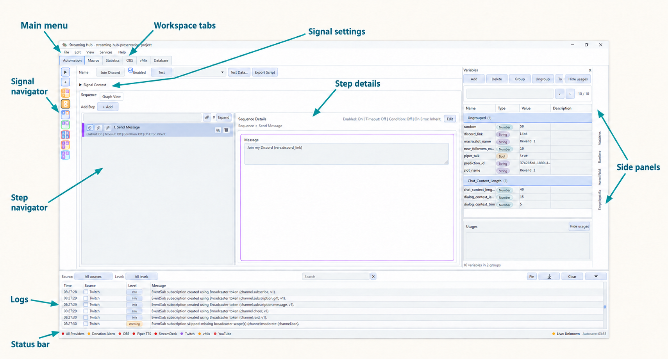Image resolution: width=668 pixels, height=359 pixels.
Task: Click the link icon beside the step filter box
Action: pyautogui.click(x=207, y=117)
